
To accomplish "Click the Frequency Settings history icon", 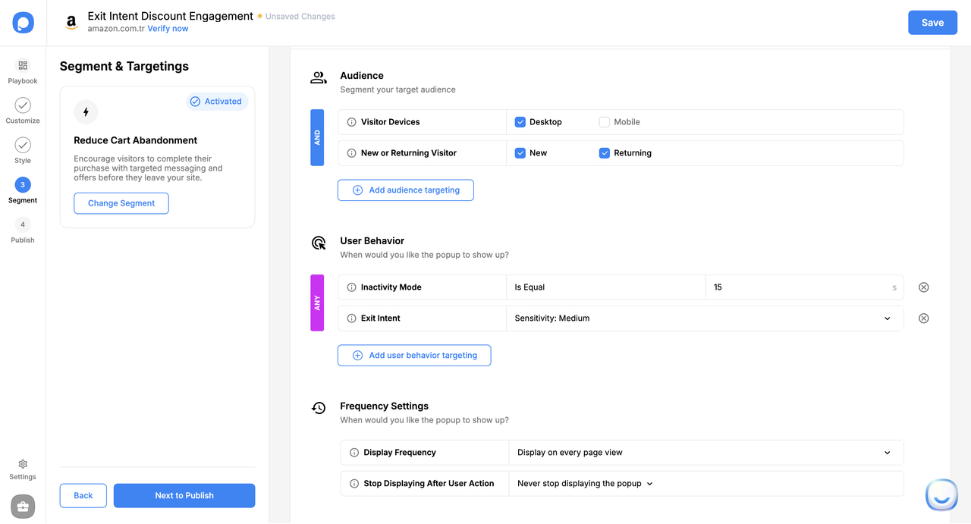I will (319, 408).
